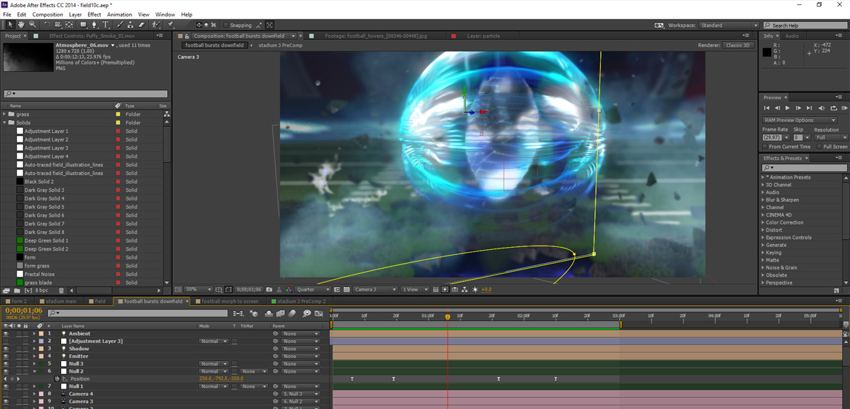Click the stadium 3 PreComp breadcrumb

click(x=280, y=45)
